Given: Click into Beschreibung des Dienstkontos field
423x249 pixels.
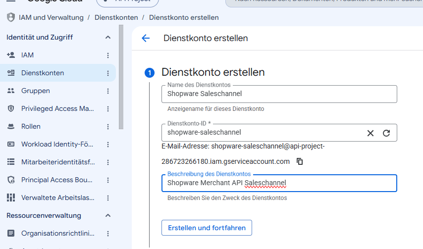Looking at the screenshot, I should pos(279,183).
